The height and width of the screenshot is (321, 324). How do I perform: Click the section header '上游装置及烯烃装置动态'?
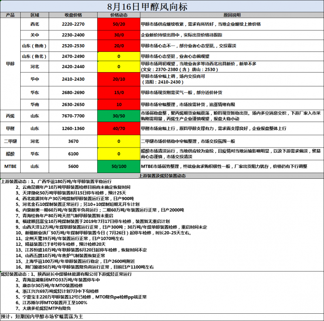(x=162, y=176)
